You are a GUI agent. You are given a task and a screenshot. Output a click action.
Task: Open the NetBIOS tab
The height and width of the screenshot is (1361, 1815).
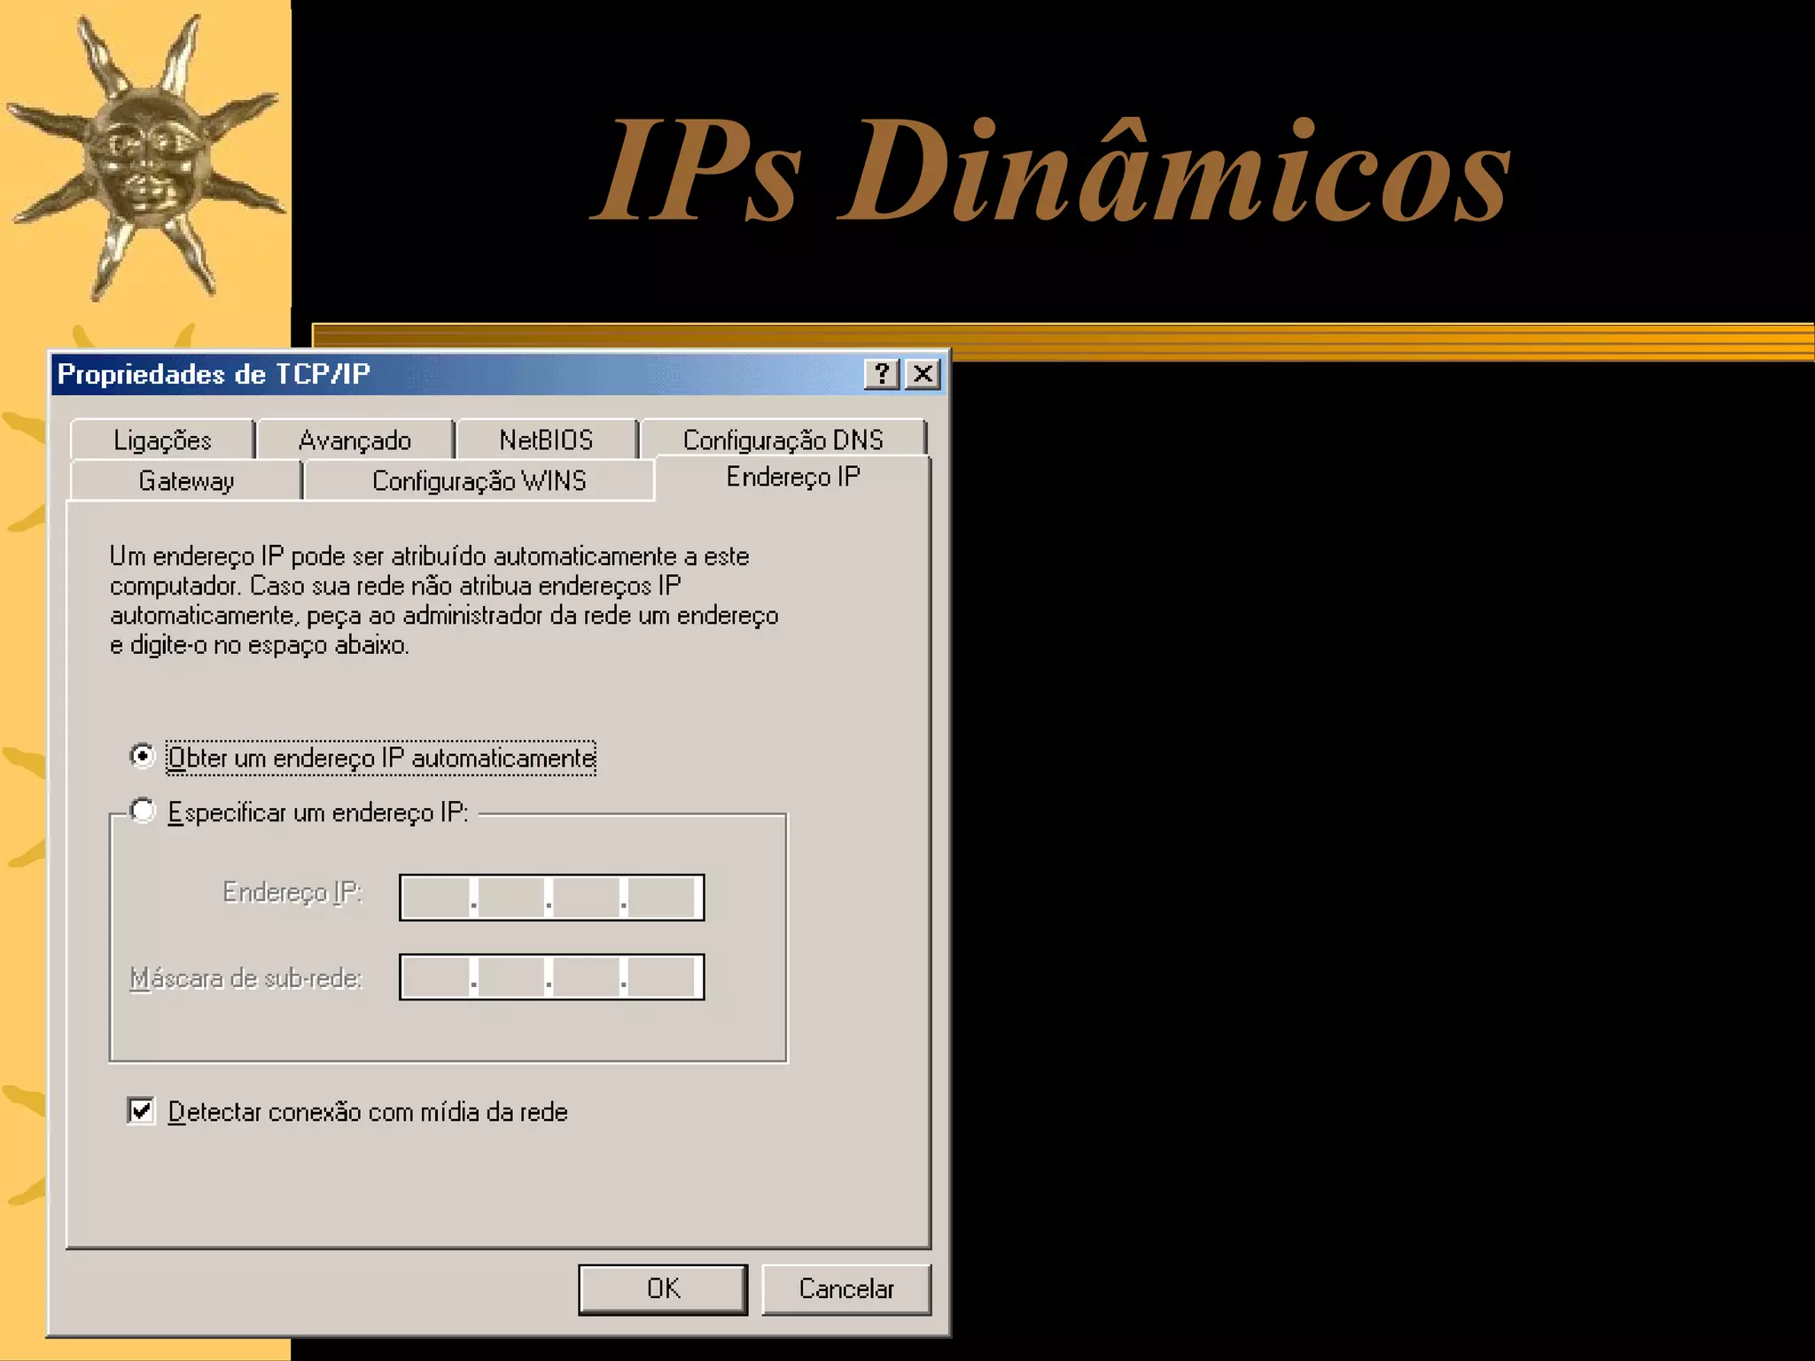pos(546,439)
